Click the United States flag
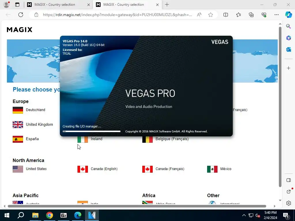Screen dimensions: 295x221 click(x=18, y=169)
